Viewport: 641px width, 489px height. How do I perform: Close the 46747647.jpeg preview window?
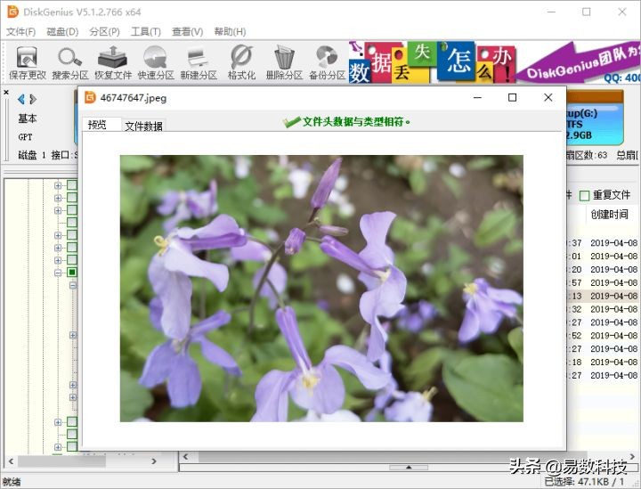(x=548, y=98)
